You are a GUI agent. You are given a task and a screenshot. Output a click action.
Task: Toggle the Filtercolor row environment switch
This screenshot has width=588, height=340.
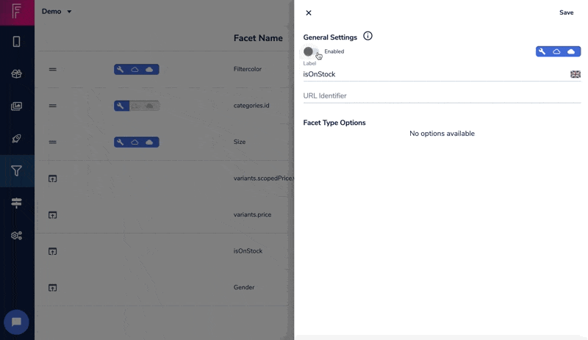(x=136, y=70)
